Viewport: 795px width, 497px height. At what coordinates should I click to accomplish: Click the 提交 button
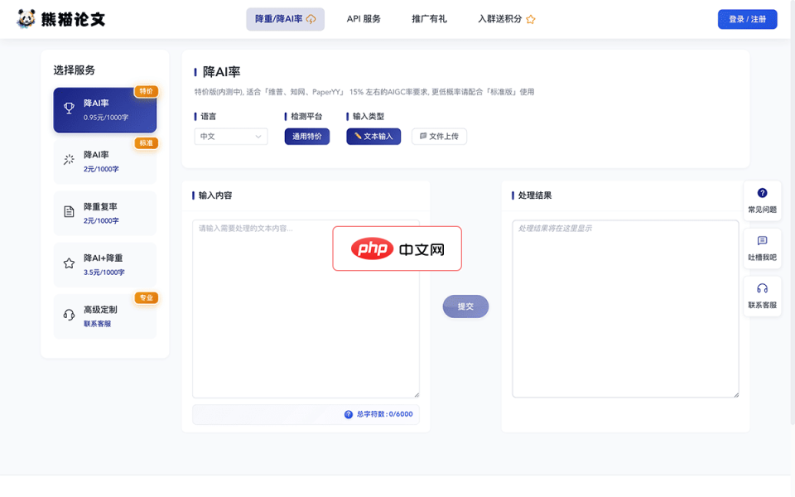click(465, 306)
